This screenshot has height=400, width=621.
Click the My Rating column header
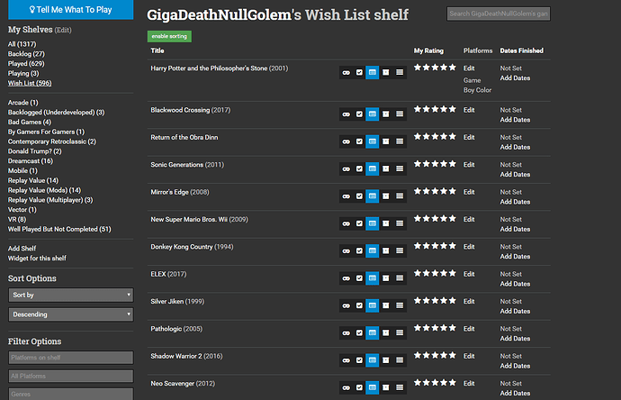[x=428, y=50]
